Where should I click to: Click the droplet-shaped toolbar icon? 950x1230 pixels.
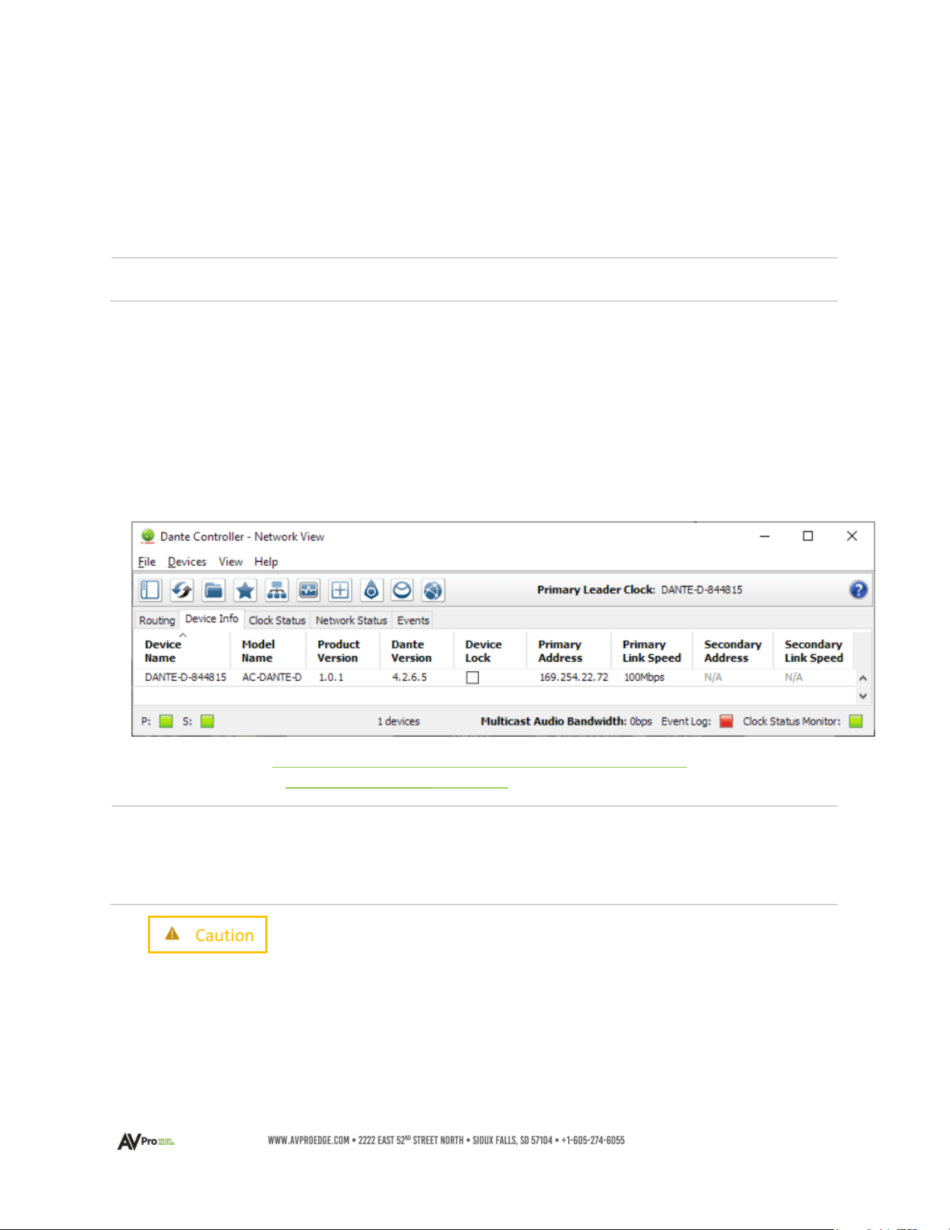tap(371, 590)
